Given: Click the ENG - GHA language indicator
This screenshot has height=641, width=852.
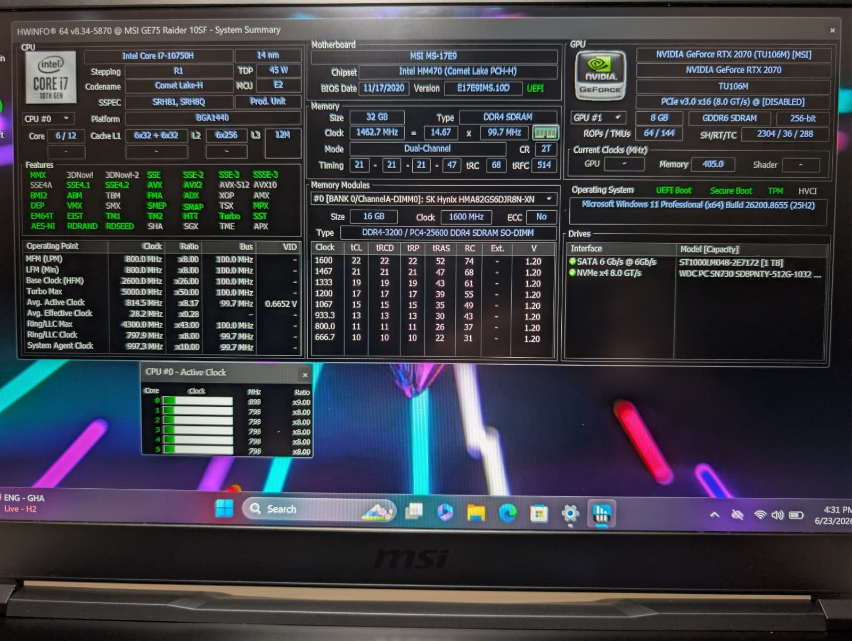Looking at the screenshot, I should [24, 498].
